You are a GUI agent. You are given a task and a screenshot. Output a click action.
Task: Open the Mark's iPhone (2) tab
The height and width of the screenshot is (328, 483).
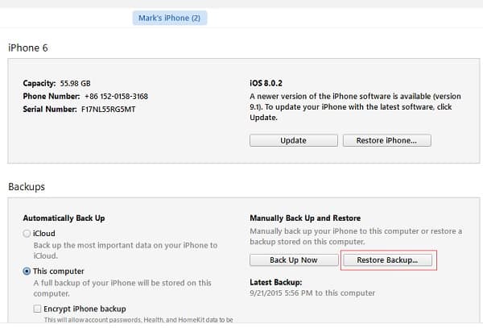pos(170,18)
